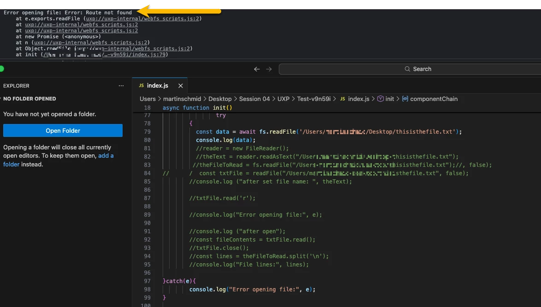Select the index.js tab
This screenshot has height=307, width=541.
(157, 86)
